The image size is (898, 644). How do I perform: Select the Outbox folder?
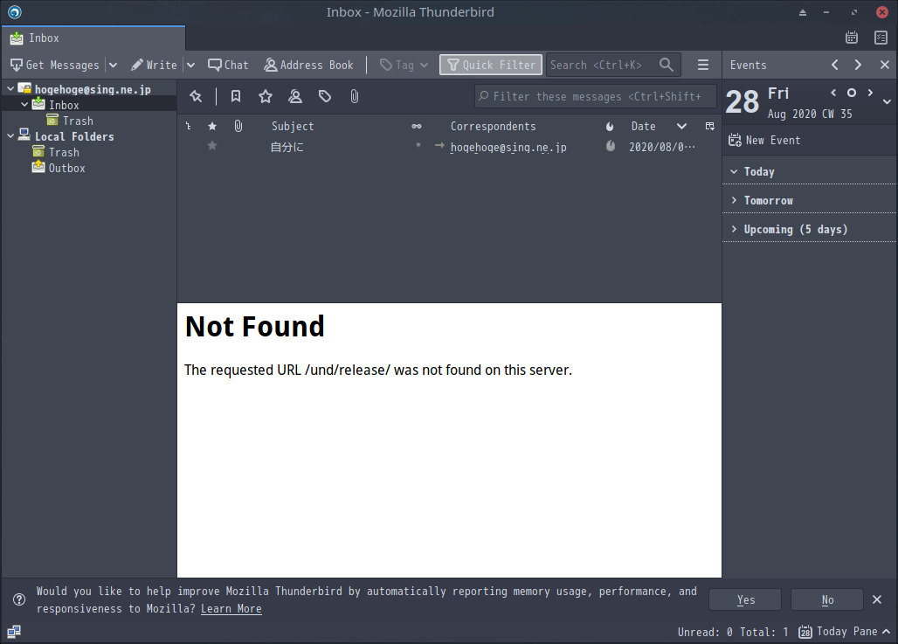pyautogui.click(x=66, y=168)
